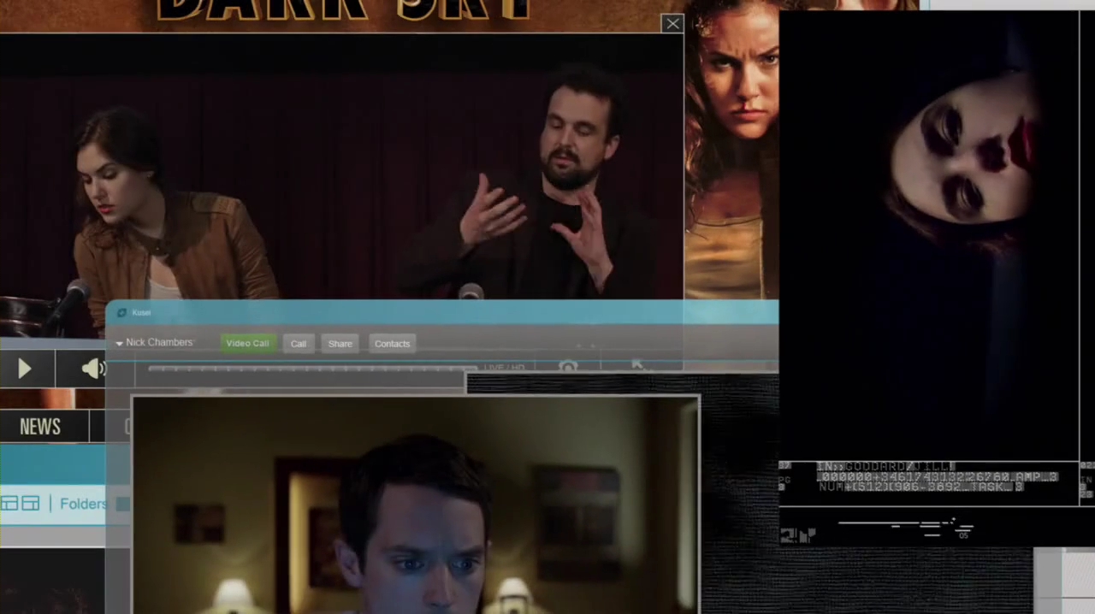This screenshot has height=614, width=1095.
Task: Select the LIVE / HD label in Kusel
Action: (x=504, y=368)
